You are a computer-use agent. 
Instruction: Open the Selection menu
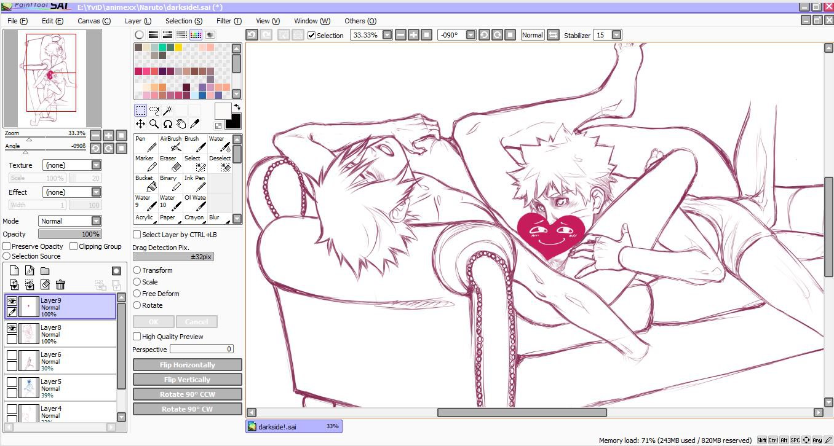pos(184,21)
